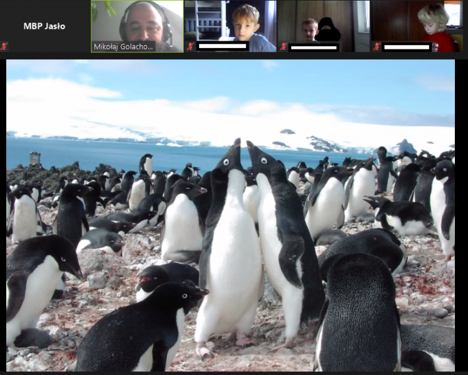The width and height of the screenshot is (468, 375).
Task: Click muted mic icon on blue-shirt boy tile
Action: [x=190, y=46]
